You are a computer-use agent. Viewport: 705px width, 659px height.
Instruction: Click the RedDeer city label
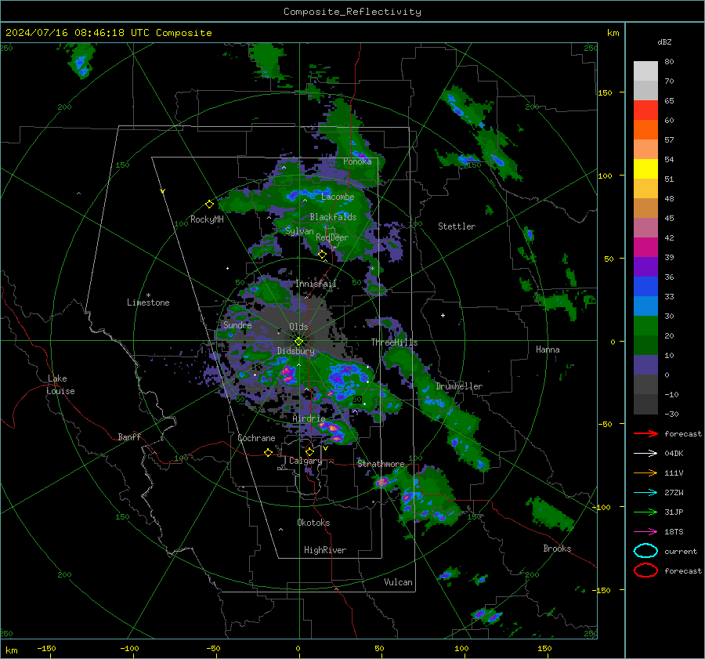coord(332,237)
